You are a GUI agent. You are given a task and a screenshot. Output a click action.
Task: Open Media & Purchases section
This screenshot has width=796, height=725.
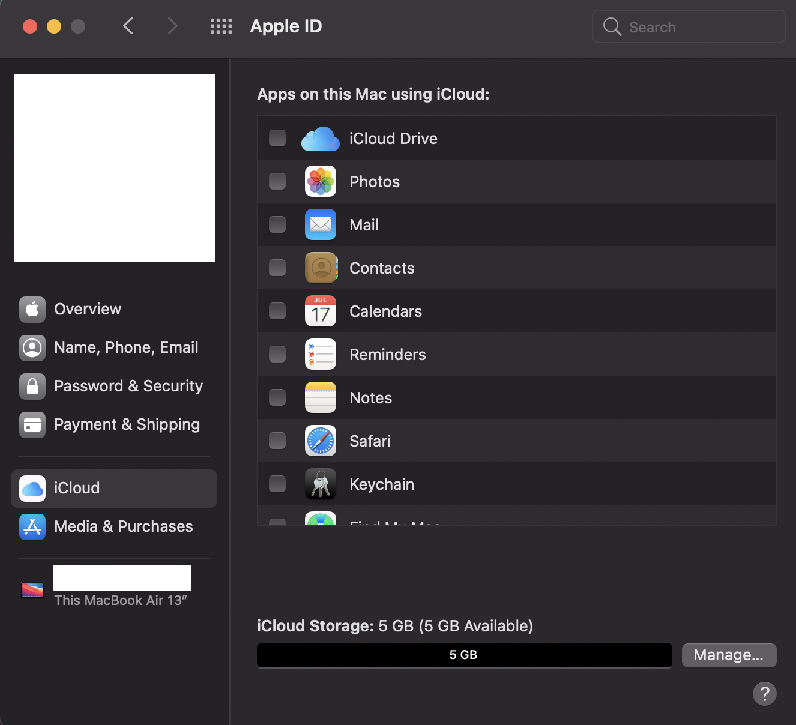coord(114,527)
